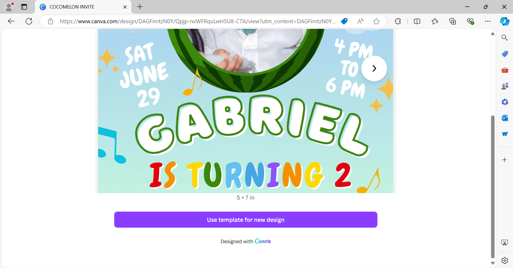Screen dimensions: 513x268
Task: Toggle Read aloud in address bar
Action: (360, 21)
